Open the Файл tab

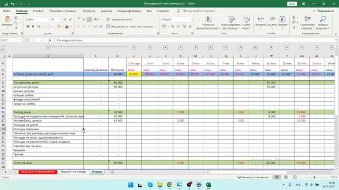7,11
